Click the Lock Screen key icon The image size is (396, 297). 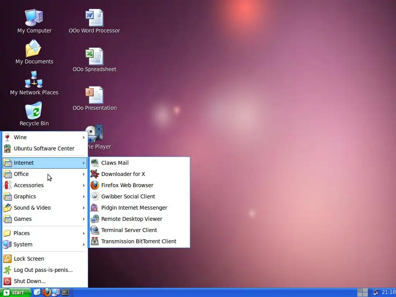(7, 259)
